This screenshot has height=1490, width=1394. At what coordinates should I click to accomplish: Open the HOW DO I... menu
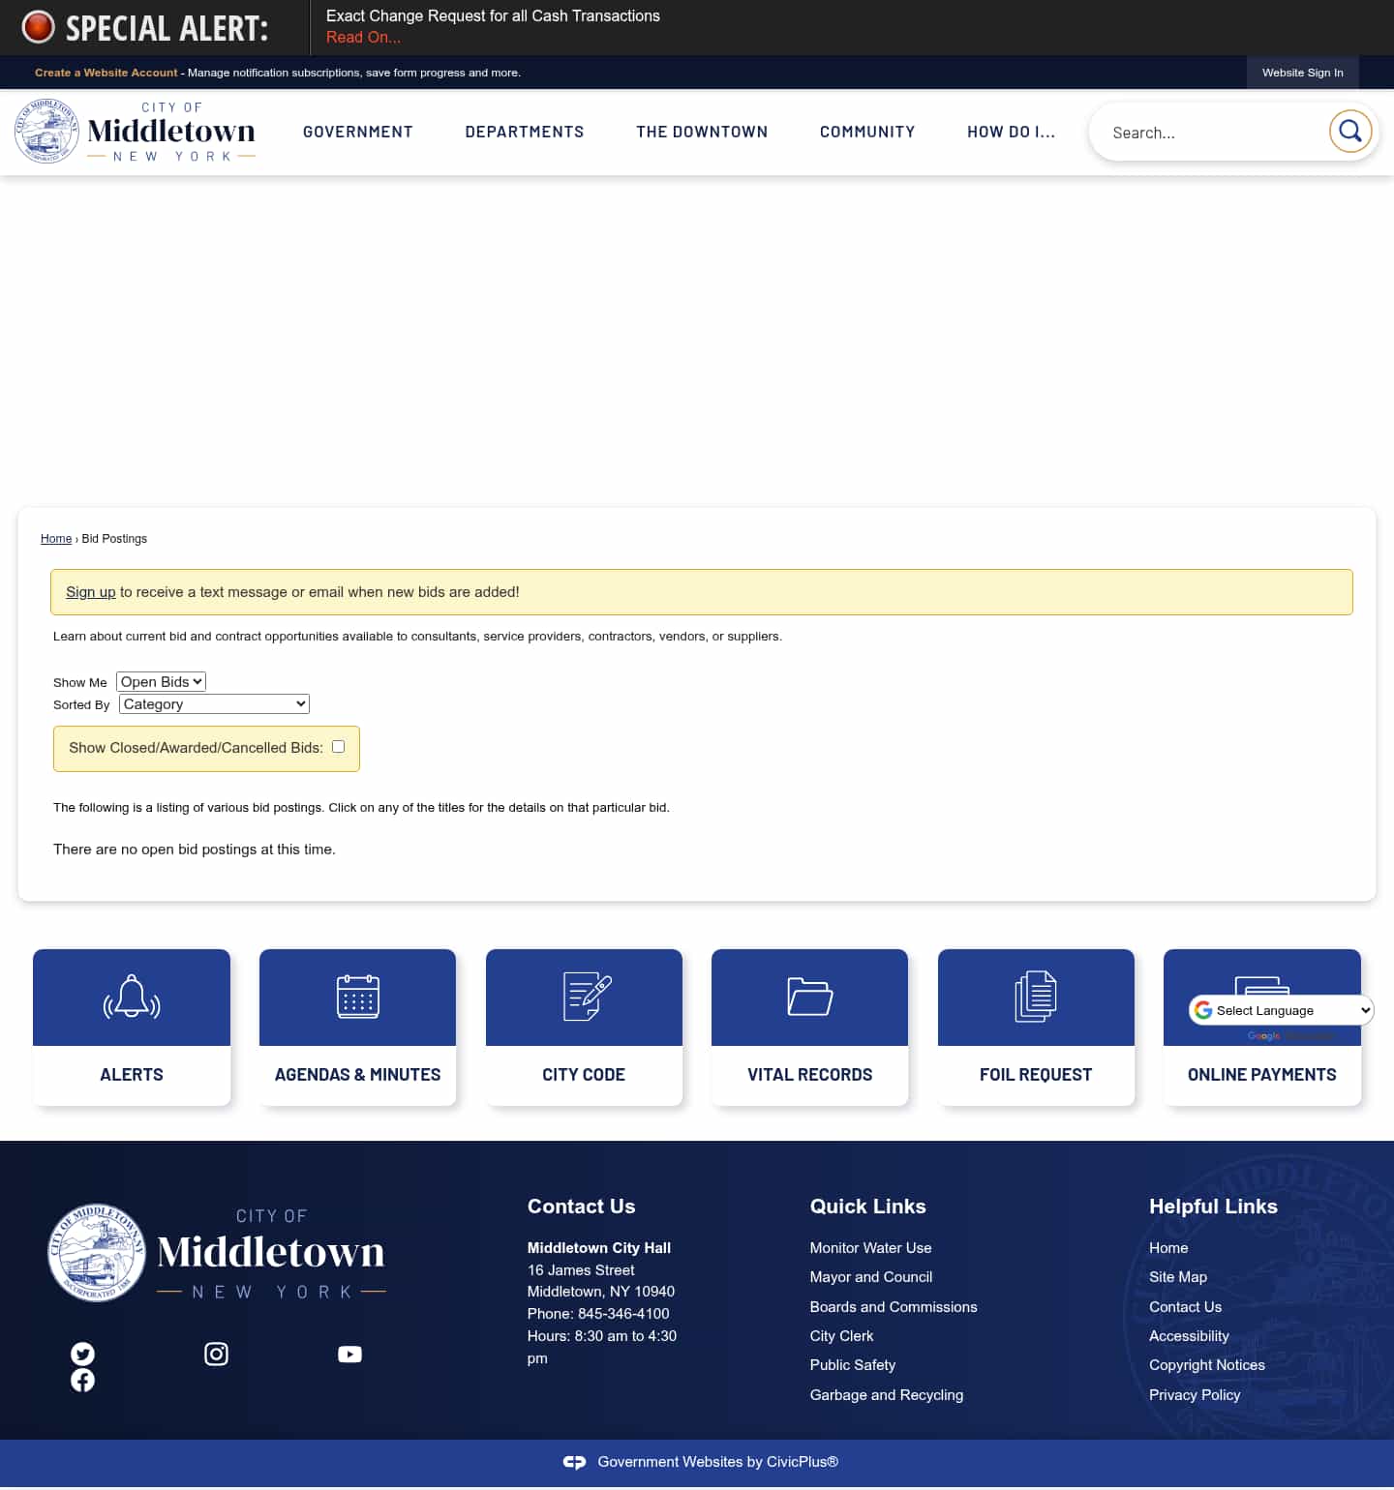[x=1011, y=132]
